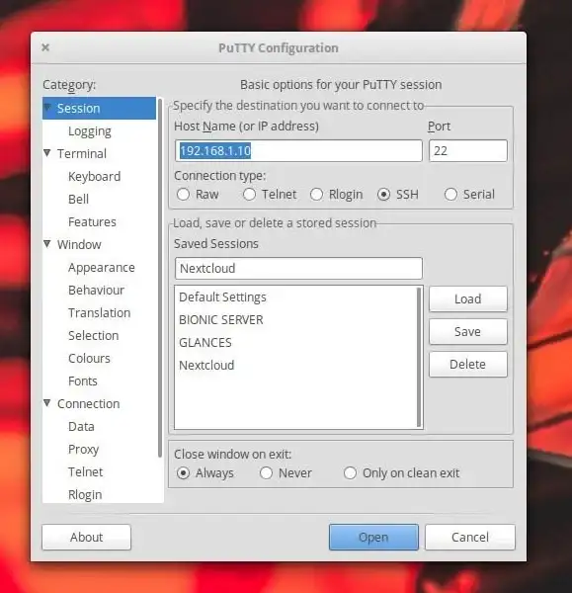Image resolution: width=572 pixels, height=593 pixels.
Task: Collapse the Window category arrow
Action: 47,244
